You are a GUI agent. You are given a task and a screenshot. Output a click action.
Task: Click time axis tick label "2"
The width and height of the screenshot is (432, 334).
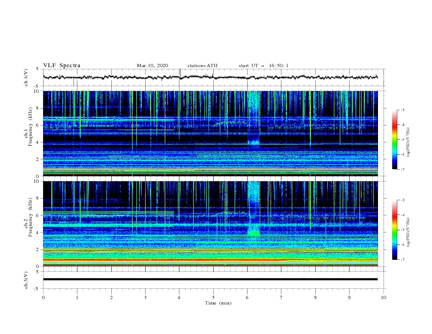point(111,297)
